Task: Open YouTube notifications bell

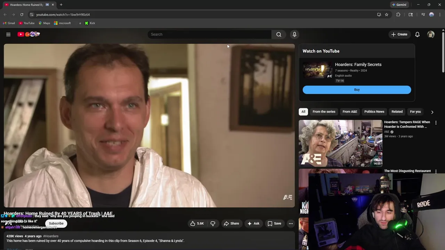Action: point(417,34)
